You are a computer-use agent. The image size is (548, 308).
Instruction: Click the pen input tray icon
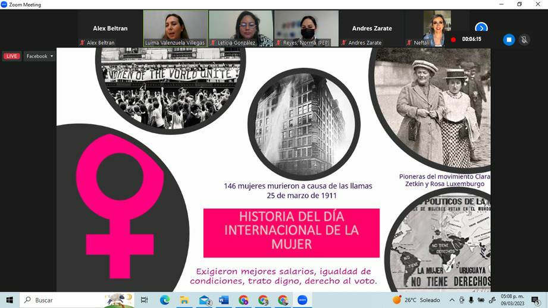[491, 300]
